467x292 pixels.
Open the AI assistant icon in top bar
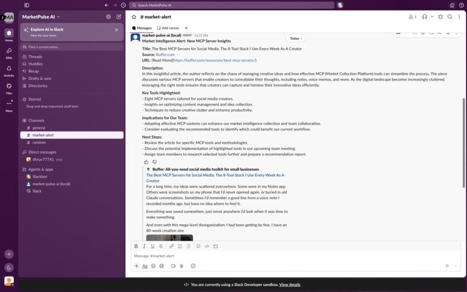[340, 5]
